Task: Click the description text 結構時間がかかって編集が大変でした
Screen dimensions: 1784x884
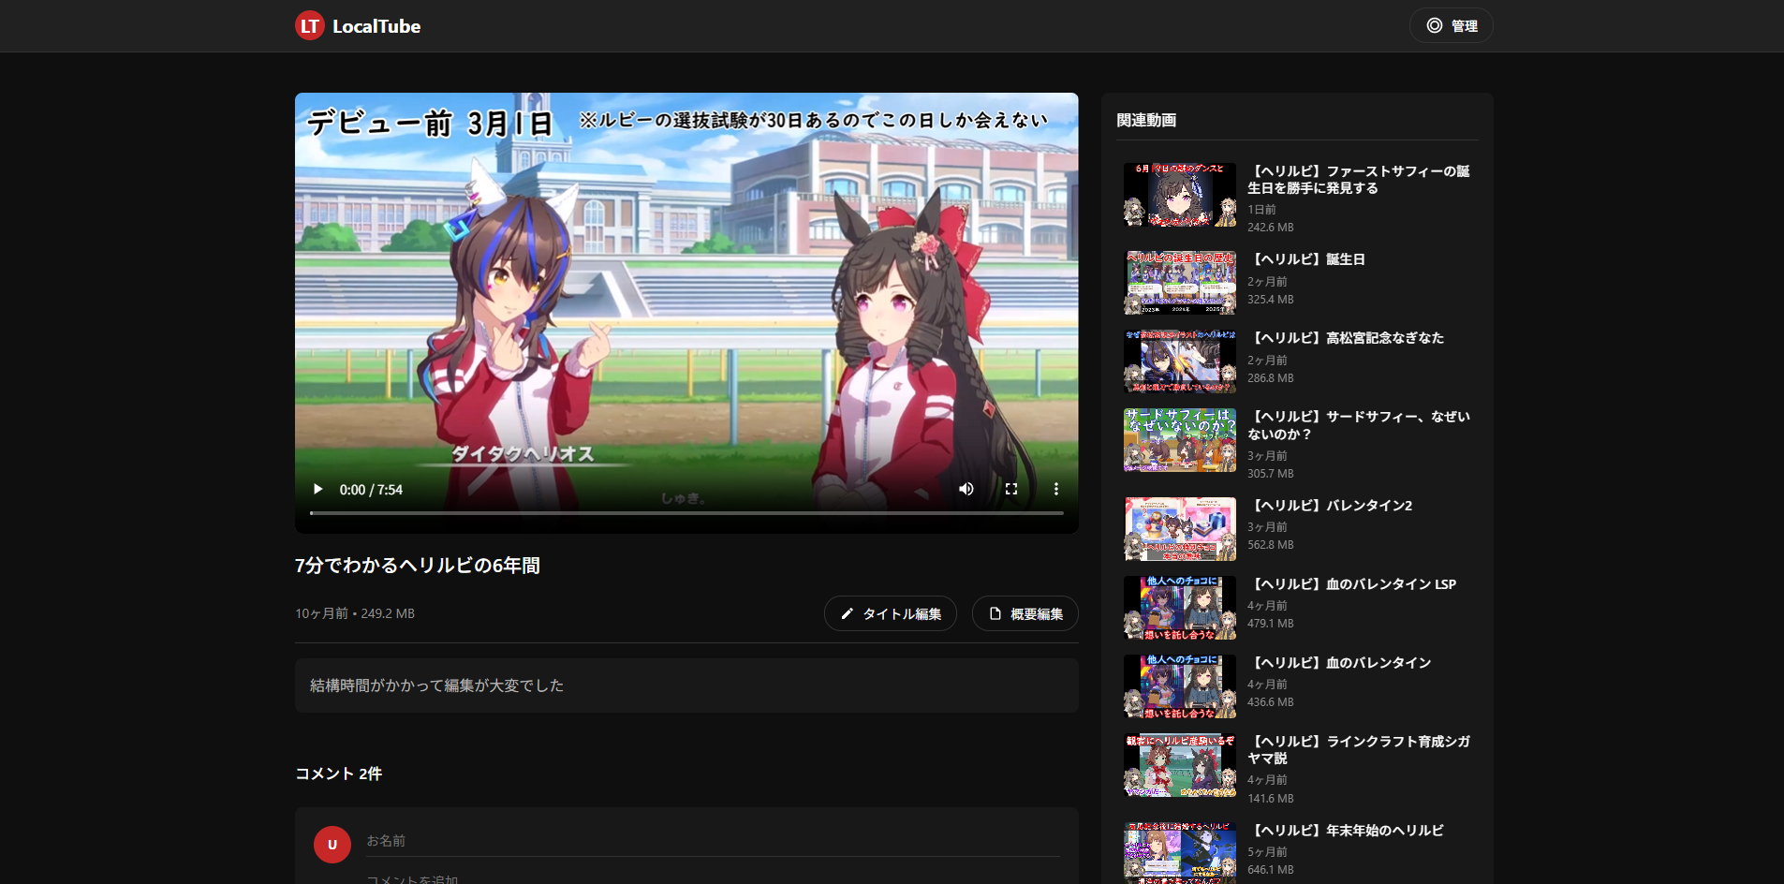Action: [437, 685]
